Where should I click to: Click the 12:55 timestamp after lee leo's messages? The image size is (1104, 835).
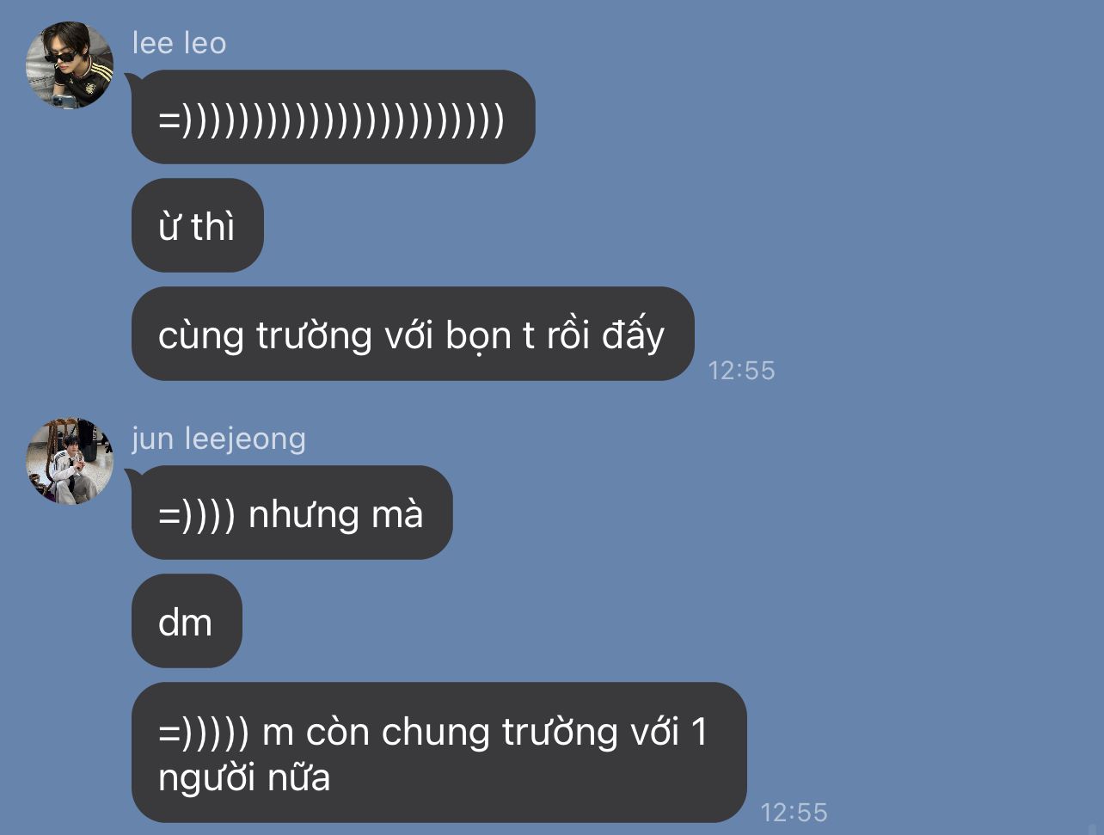coord(741,371)
